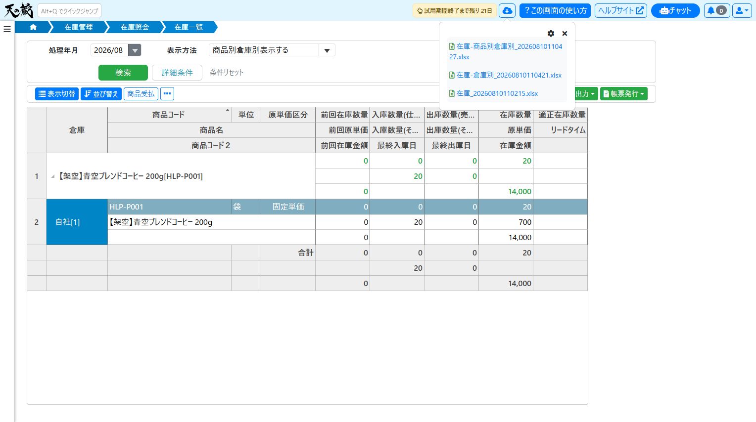Select the 自社[1] warehouse cell

click(77, 222)
